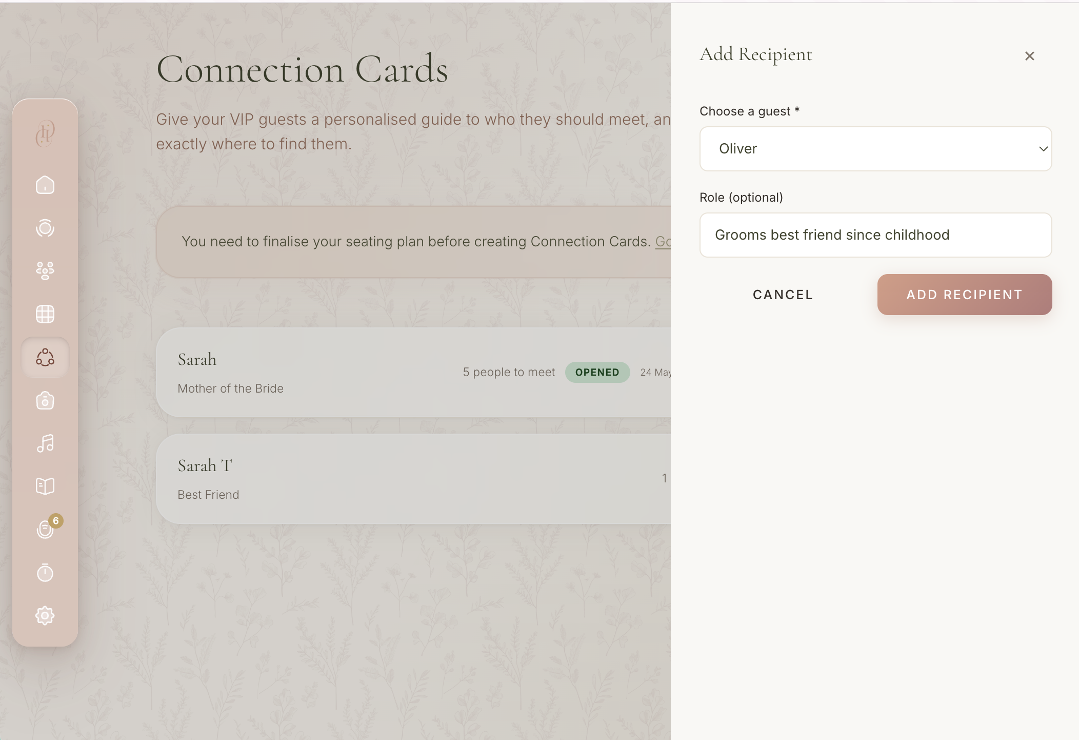This screenshot has height=740, width=1079.
Task: Follow the link after the seating plan notice
Action: [x=663, y=242]
